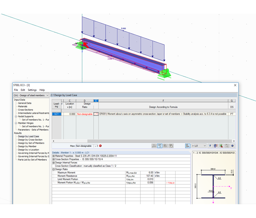Image resolution: width=256 pixels, height=218 pixels.
Task: Click the first cross-section design icon in results toolbar
Action: click(x=154, y=146)
